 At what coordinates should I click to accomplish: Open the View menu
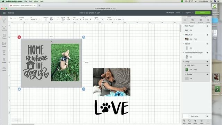pos(36,1)
